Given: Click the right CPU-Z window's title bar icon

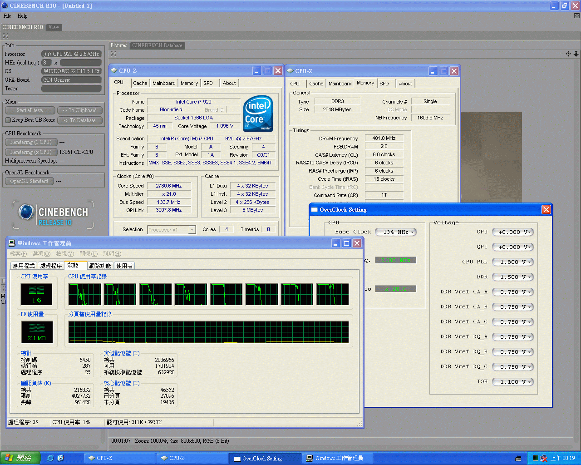Looking at the screenshot, I should click(x=290, y=71).
